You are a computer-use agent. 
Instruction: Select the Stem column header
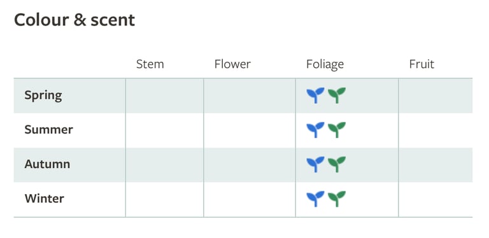[150, 64]
